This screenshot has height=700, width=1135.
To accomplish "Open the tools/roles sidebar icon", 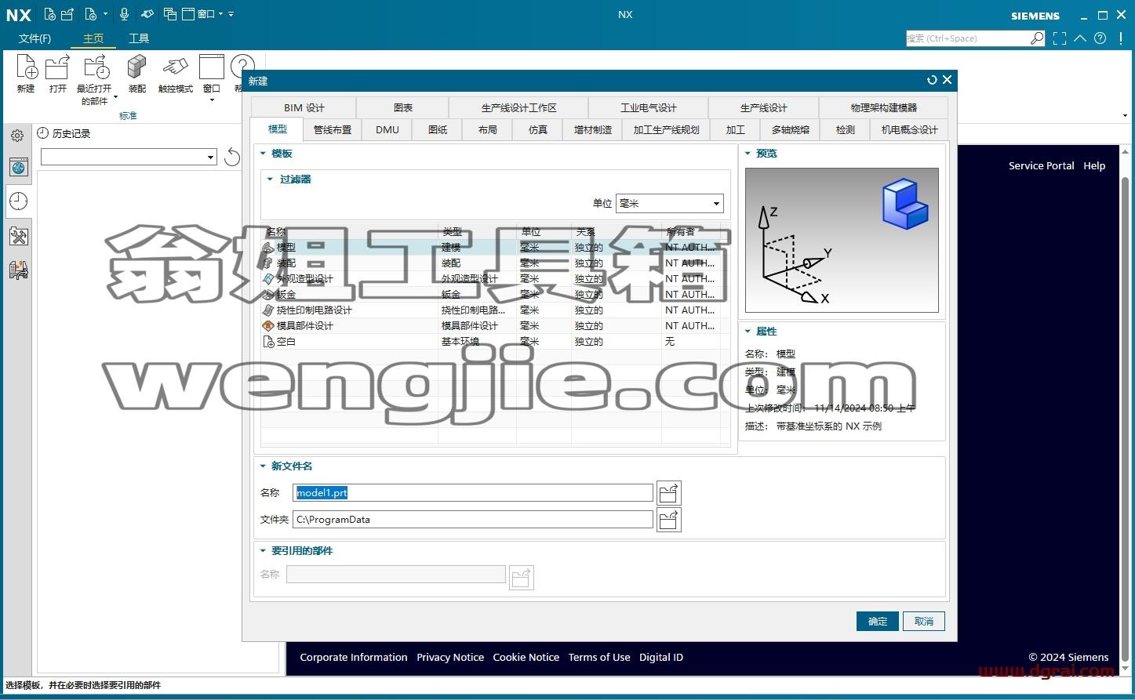I will pyautogui.click(x=19, y=236).
